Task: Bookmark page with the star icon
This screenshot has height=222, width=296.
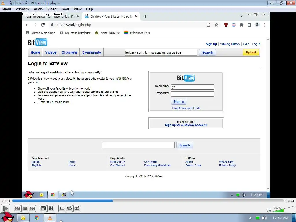Action: click(x=216, y=25)
